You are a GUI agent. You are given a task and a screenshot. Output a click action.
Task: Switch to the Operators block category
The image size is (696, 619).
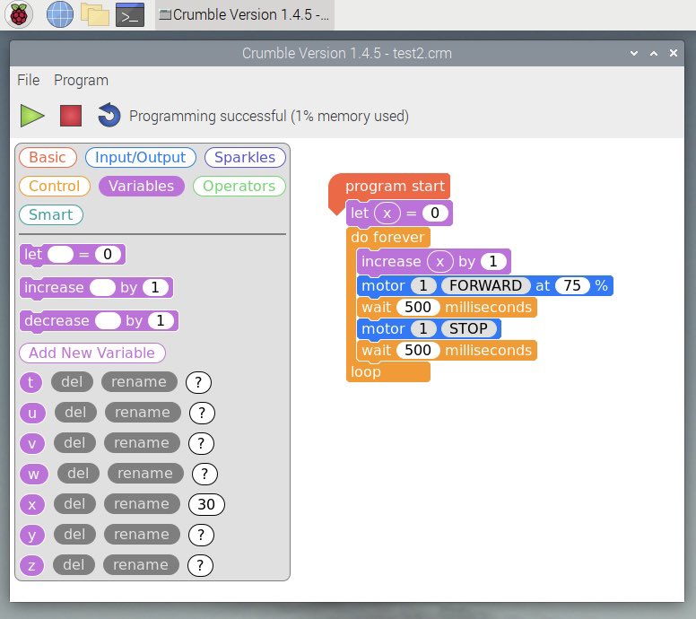(239, 186)
